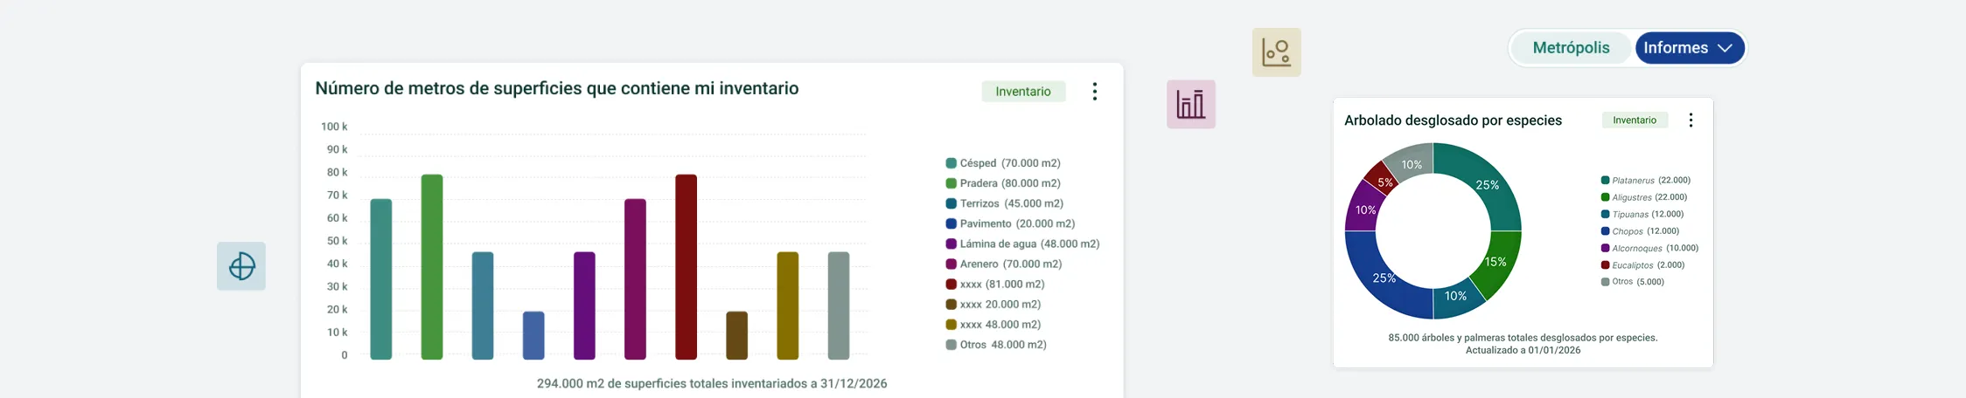Viewport: 1966px width, 398px height.
Task: Open the Informes dropdown
Action: coord(1690,48)
